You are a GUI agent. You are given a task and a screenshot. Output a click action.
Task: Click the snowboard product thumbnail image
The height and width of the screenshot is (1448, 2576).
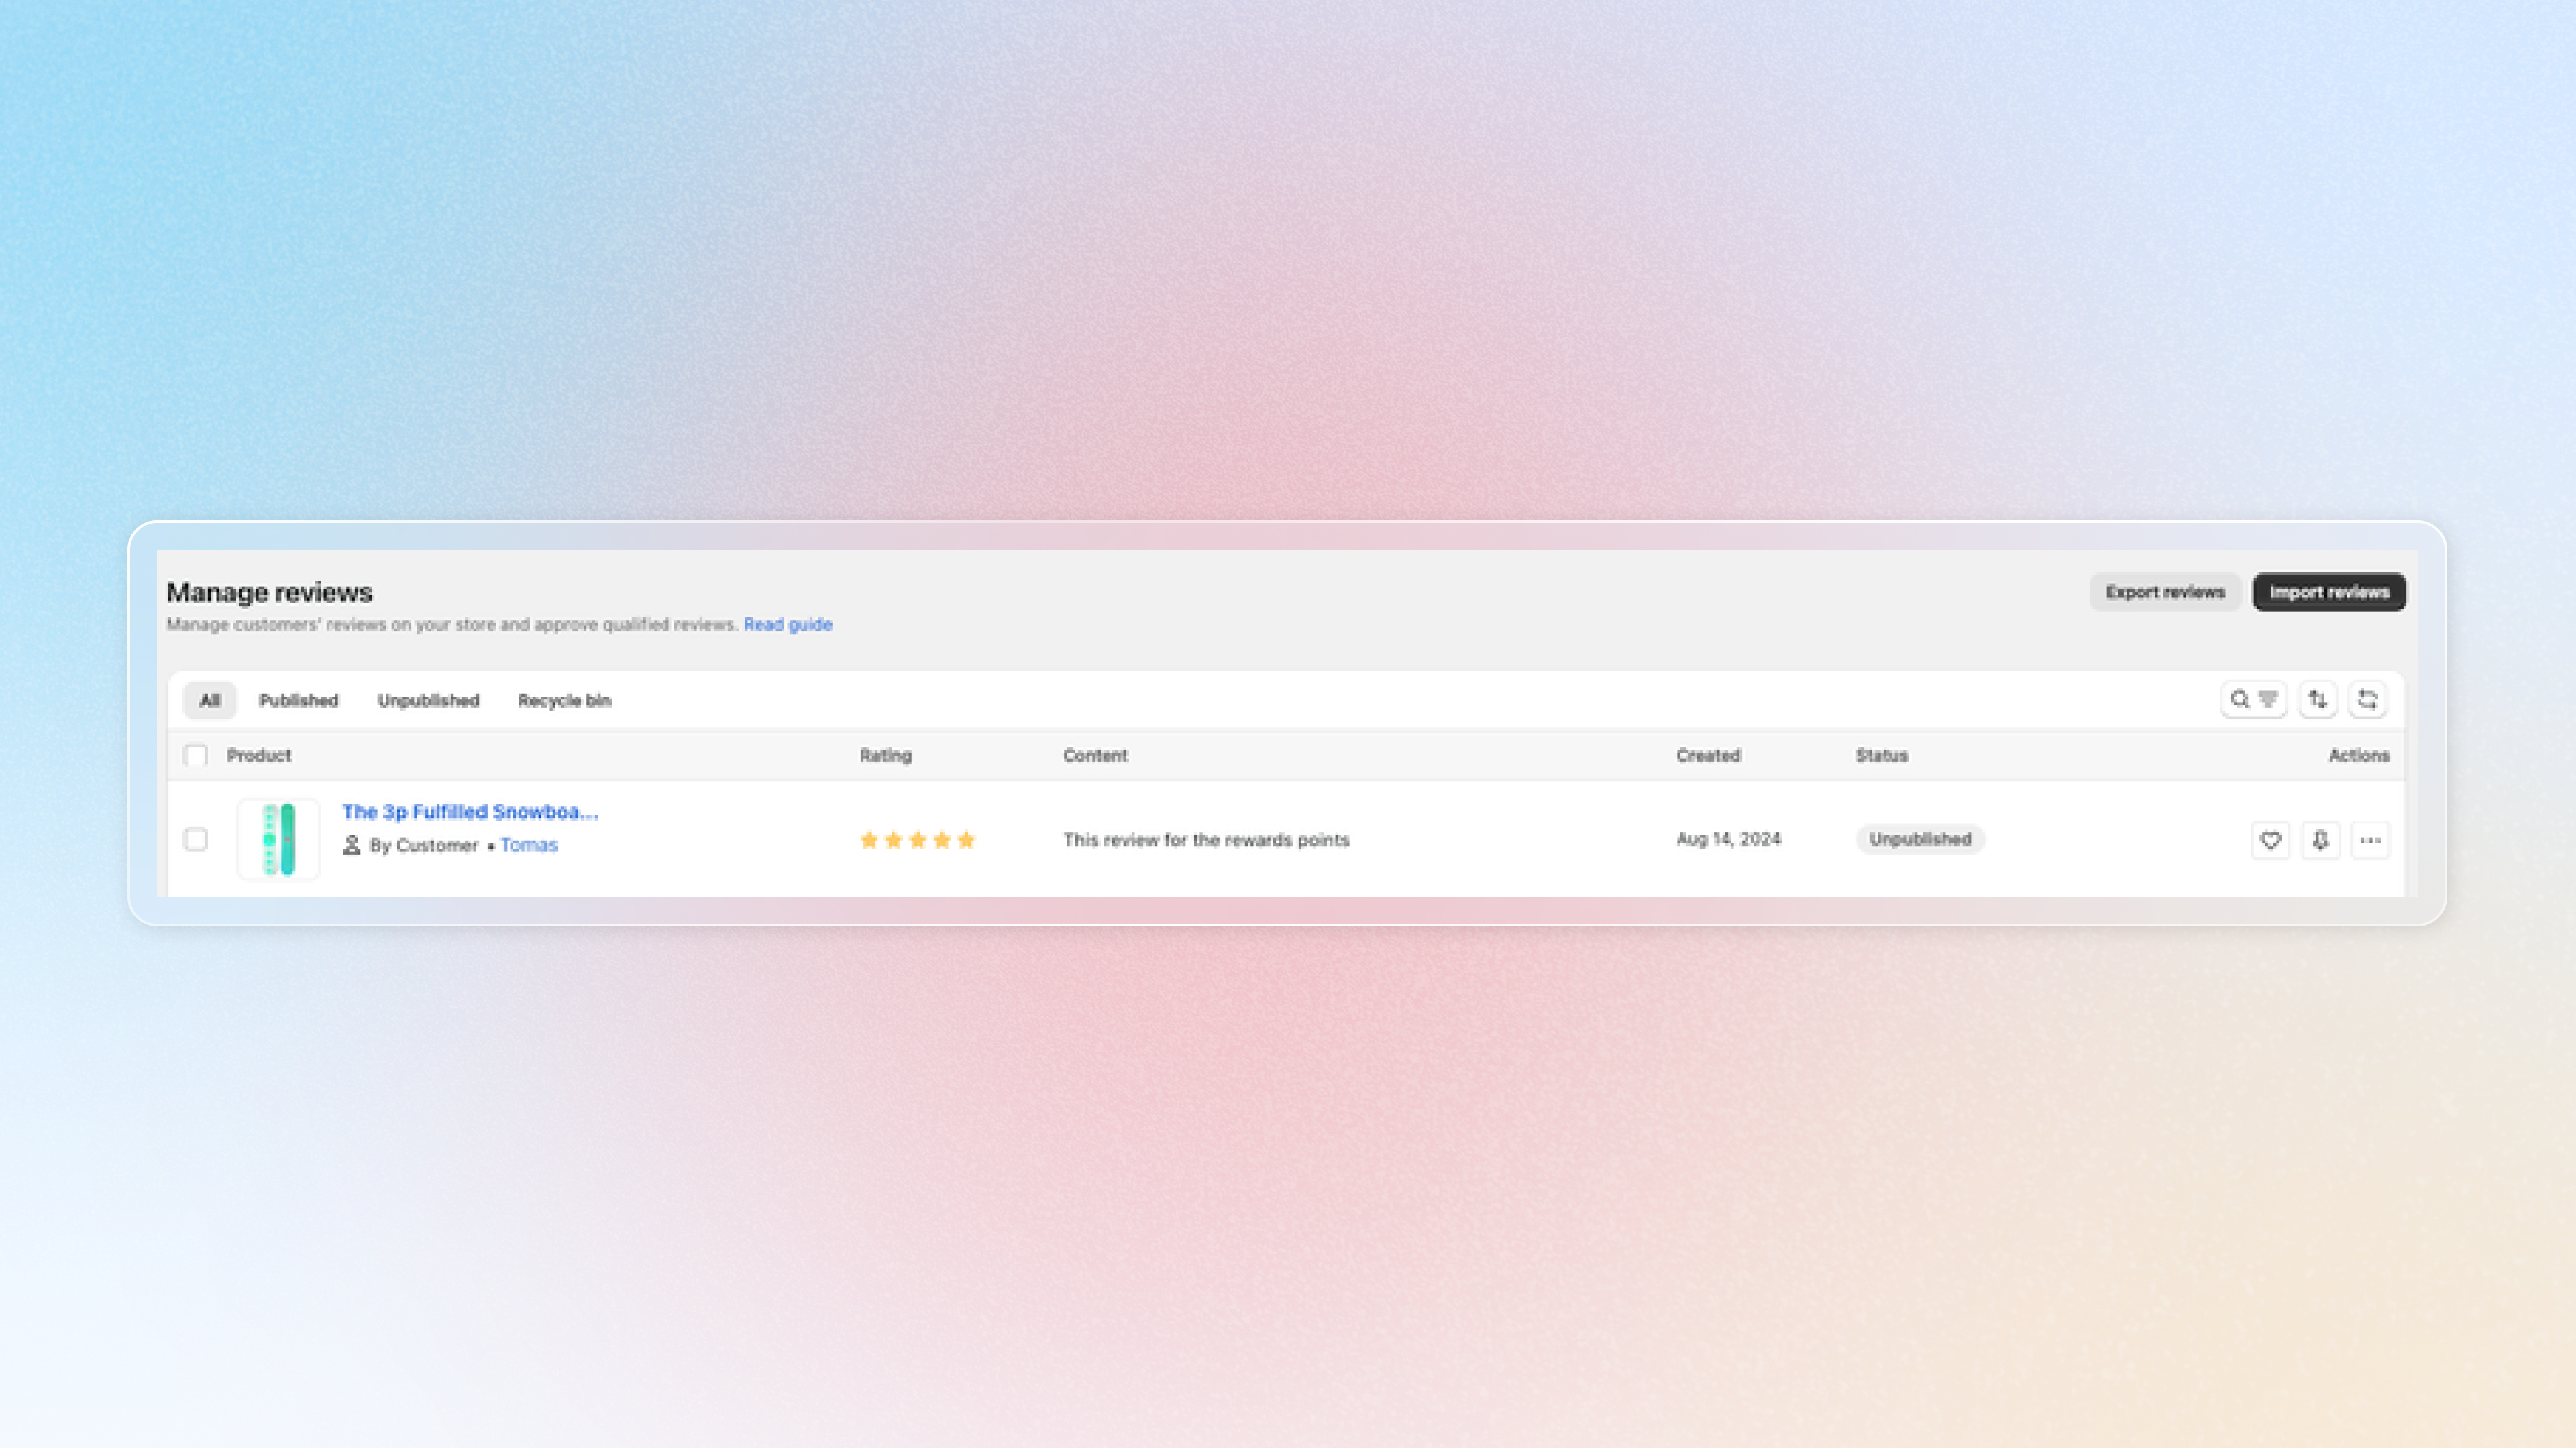(x=278, y=839)
